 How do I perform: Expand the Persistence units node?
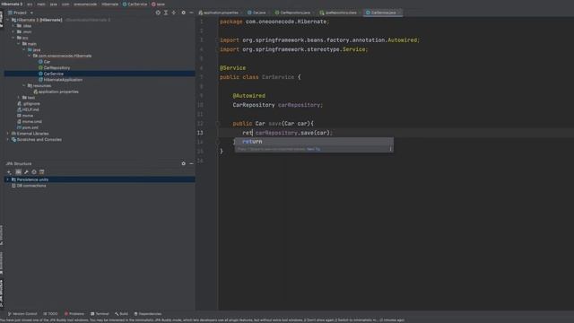tap(8, 179)
